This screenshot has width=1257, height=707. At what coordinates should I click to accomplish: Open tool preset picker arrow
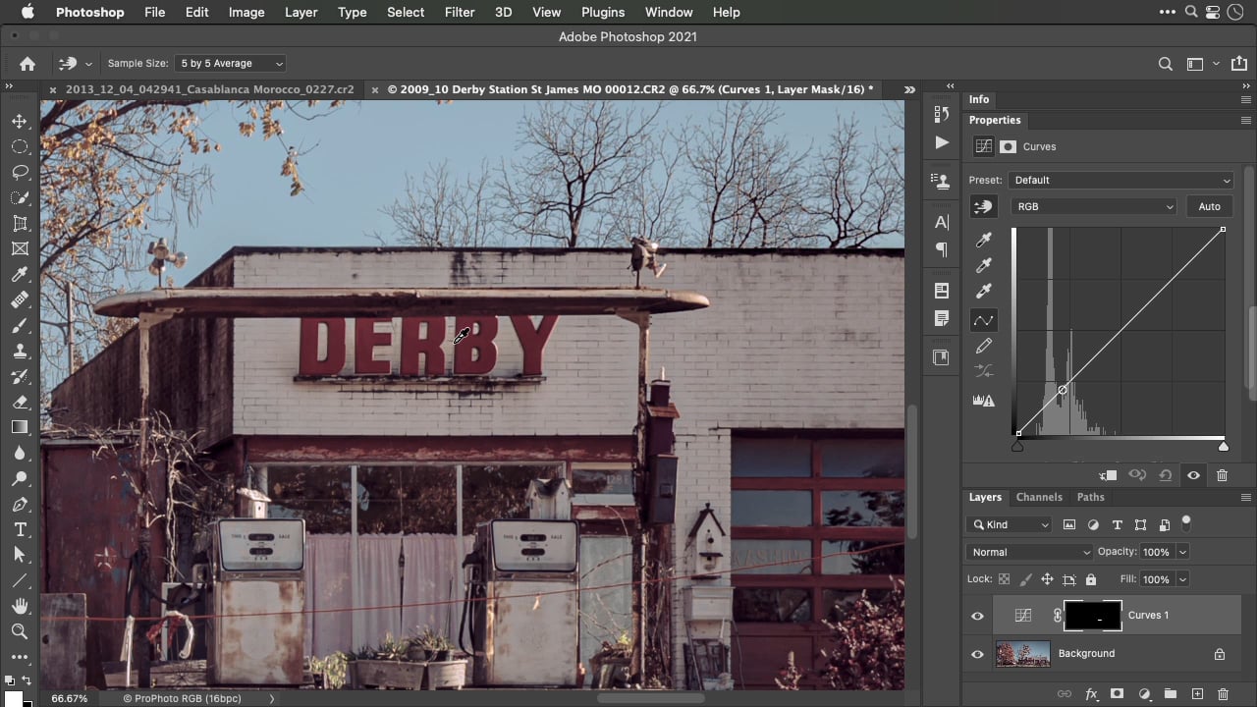point(88,63)
